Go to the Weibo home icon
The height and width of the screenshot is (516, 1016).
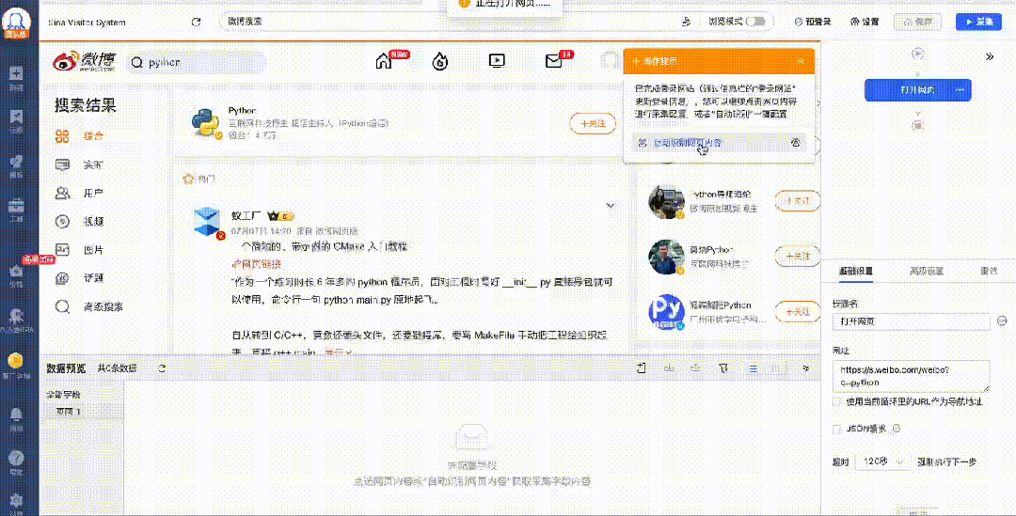pyautogui.click(x=384, y=61)
